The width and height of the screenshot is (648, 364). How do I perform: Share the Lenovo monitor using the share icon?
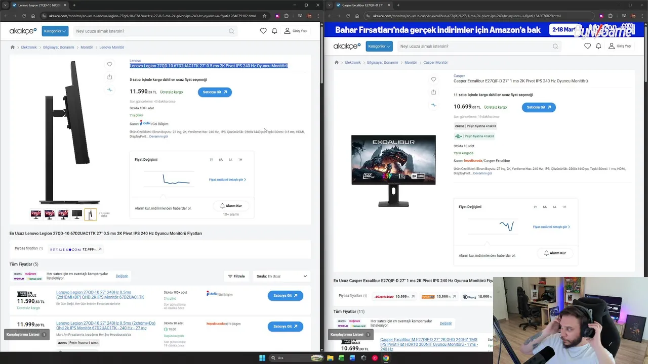(x=109, y=77)
